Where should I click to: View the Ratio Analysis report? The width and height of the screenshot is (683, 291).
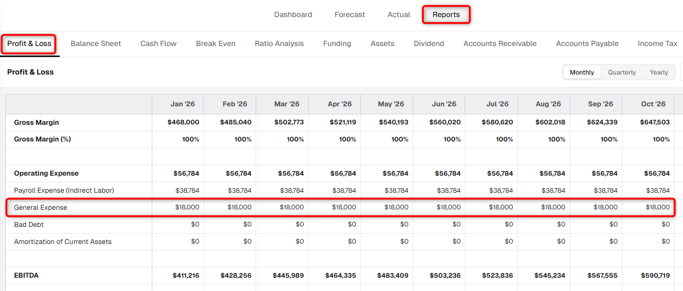[x=279, y=44]
